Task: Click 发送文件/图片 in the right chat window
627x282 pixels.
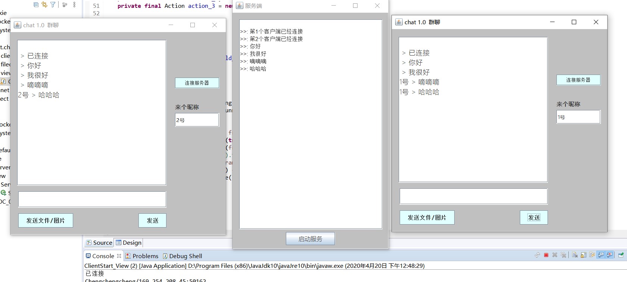Action: pos(427,217)
